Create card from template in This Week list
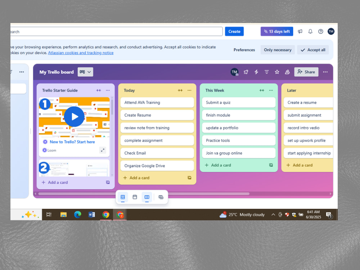The width and height of the screenshot is (360, 270). (x=271, y=165)
